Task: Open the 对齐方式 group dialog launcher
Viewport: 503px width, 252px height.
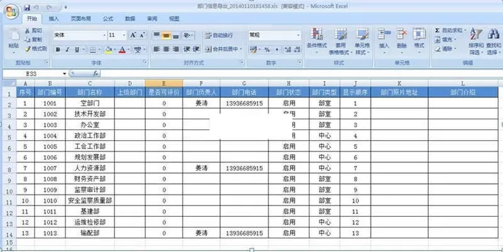Action: point(241,62)
